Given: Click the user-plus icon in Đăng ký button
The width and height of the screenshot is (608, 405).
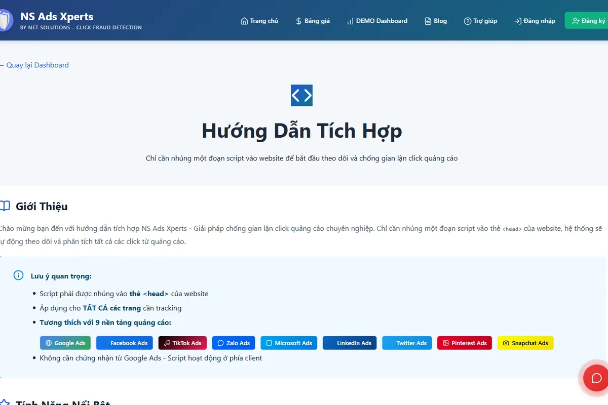Looking at the screenshot, I should point(576,21).
